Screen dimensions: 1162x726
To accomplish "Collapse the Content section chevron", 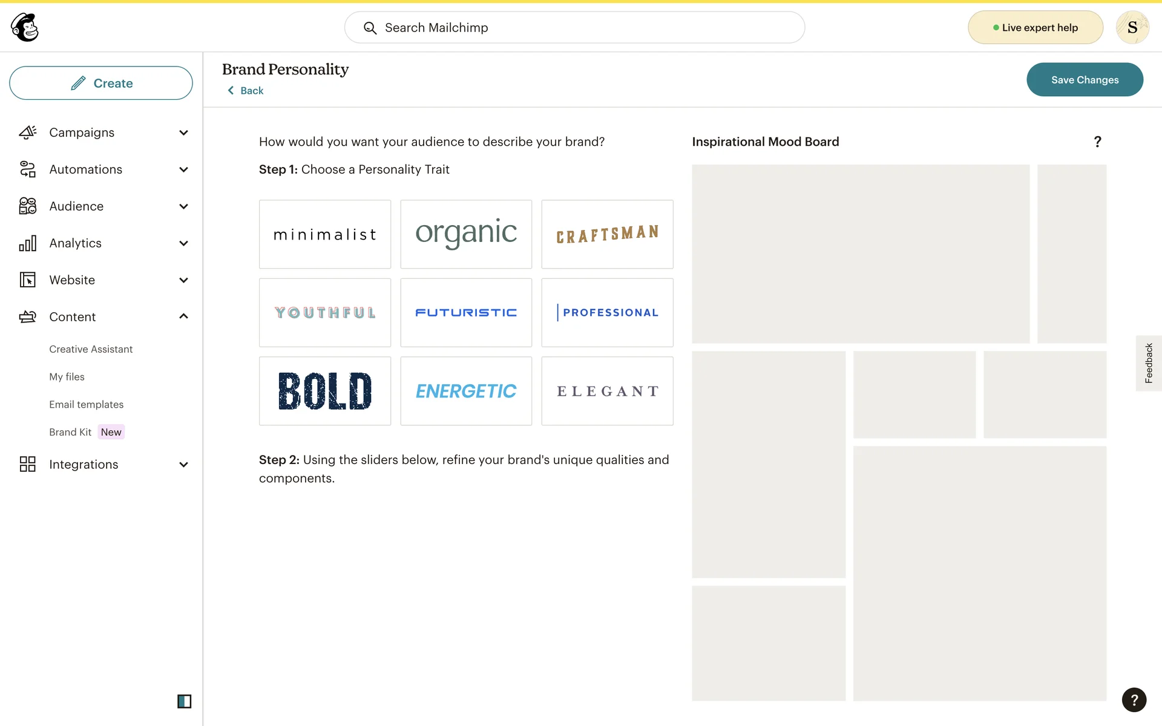I will (x=184, y=316).
